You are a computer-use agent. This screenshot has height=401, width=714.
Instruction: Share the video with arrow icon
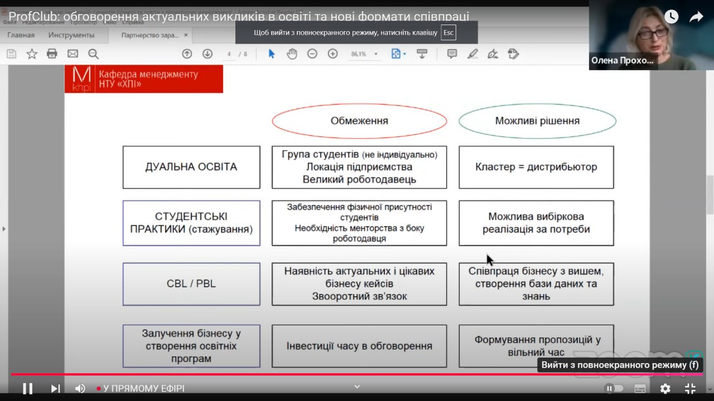point(696,17)
